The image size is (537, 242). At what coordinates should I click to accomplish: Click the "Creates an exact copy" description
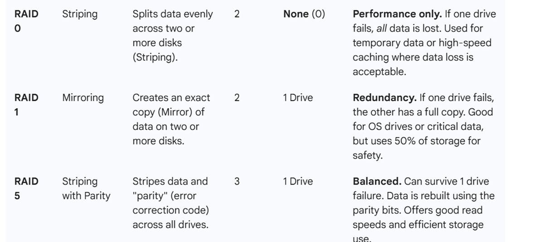[x=171, y=98]
